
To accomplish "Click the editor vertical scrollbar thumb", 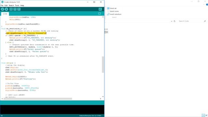I will (103, 65).
